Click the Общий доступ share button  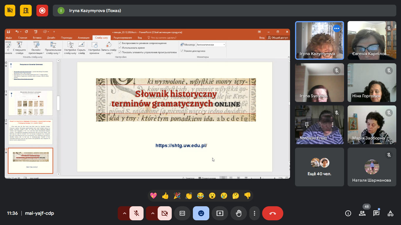[x=278, y=37]
